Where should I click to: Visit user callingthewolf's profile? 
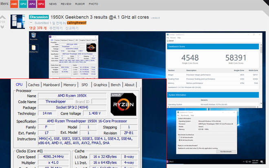(x=77, y=23)
